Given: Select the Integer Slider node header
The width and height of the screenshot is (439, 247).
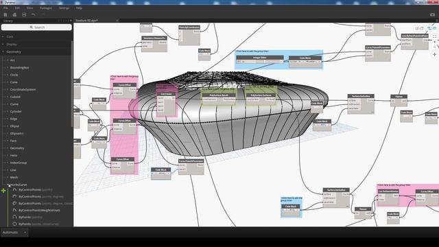Looking at the screenshot, I should pyautogui.click(x=260, y=58).
